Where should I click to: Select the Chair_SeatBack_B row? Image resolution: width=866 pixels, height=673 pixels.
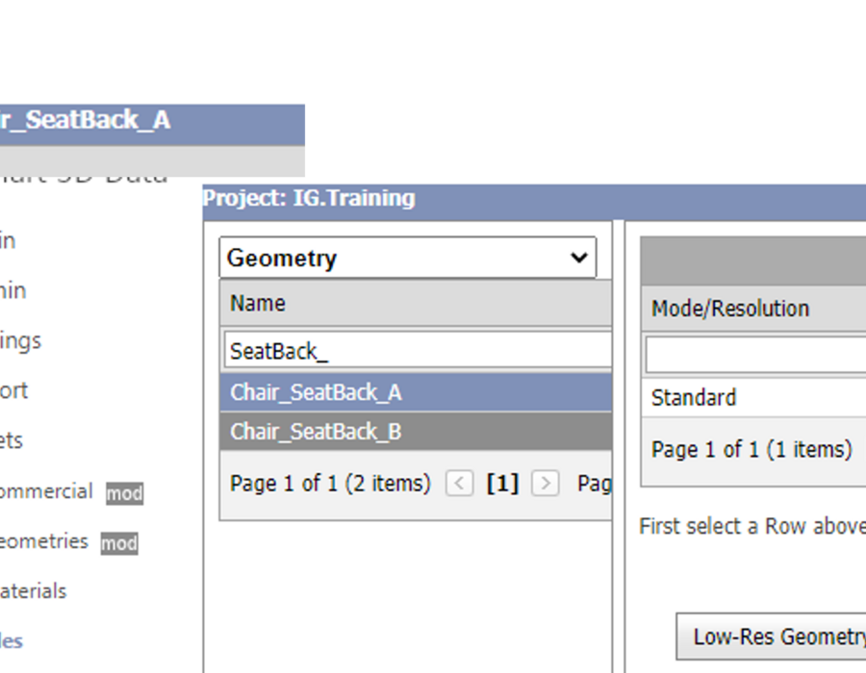pos(416,432)
